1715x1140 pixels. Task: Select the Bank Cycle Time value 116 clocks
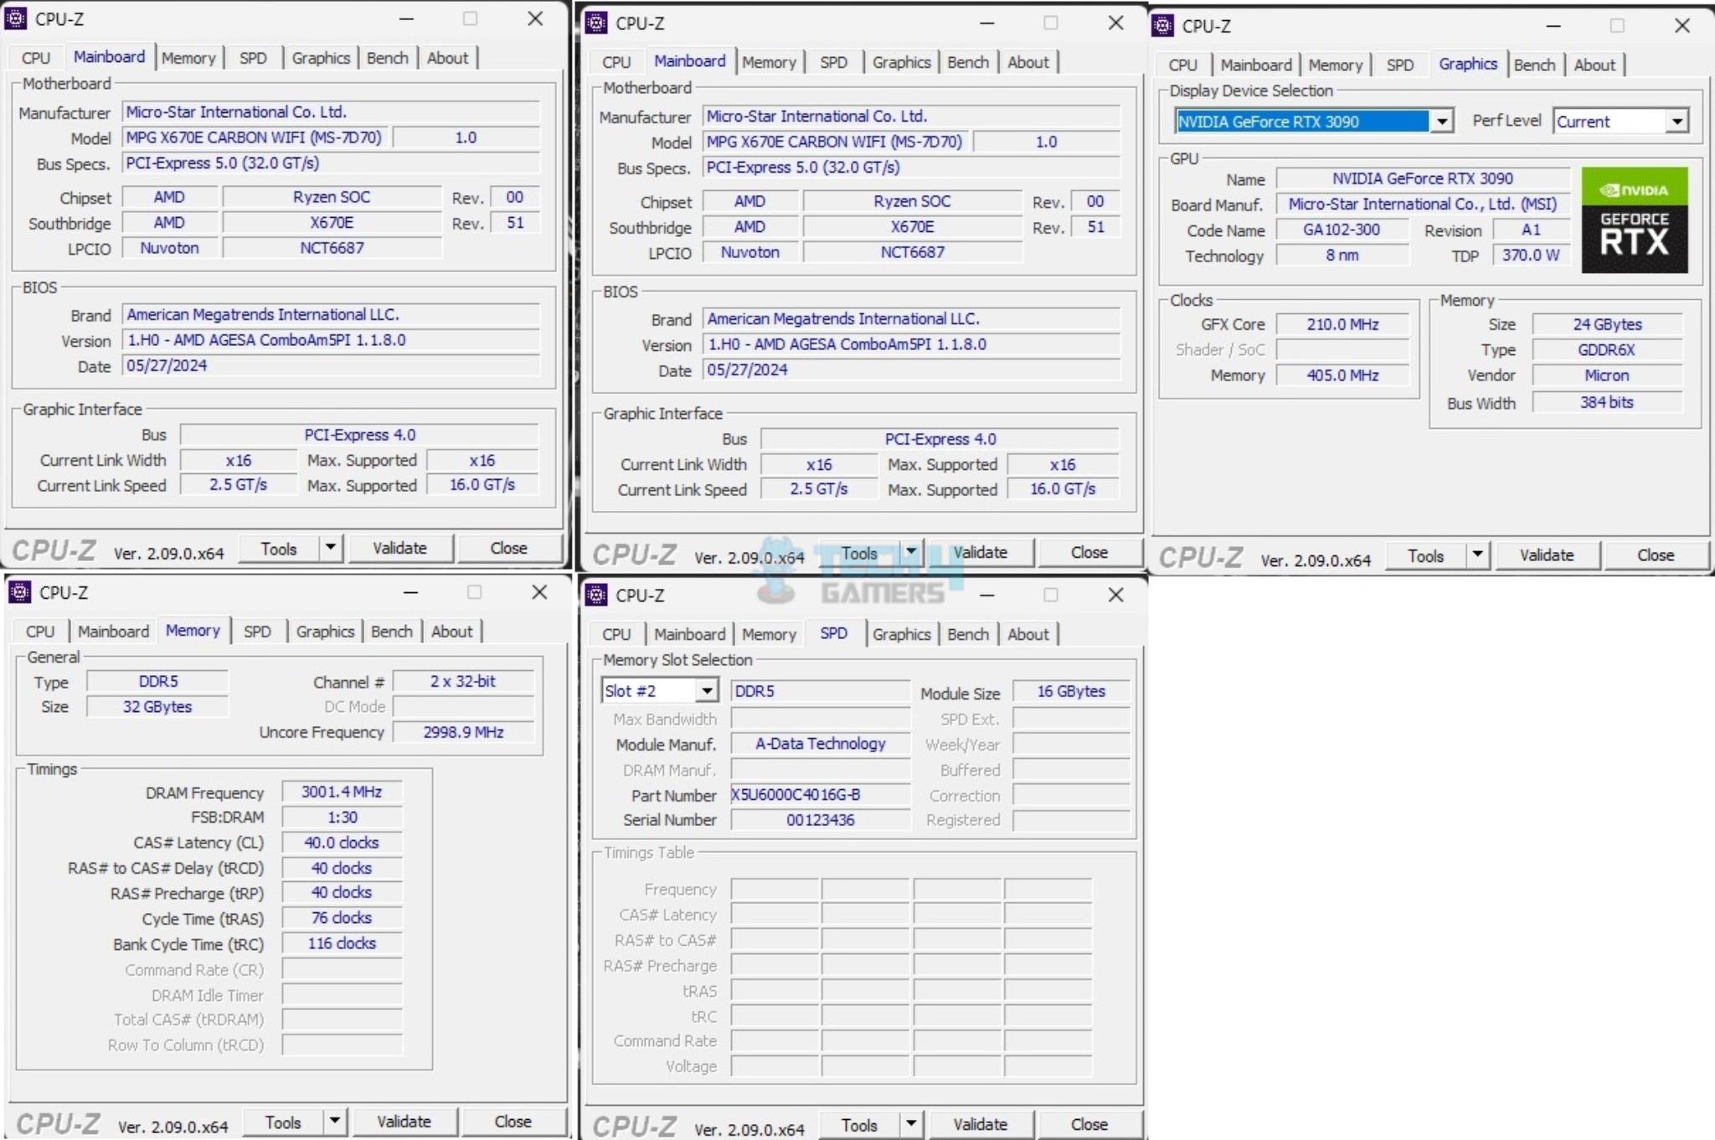click(342, 943)
